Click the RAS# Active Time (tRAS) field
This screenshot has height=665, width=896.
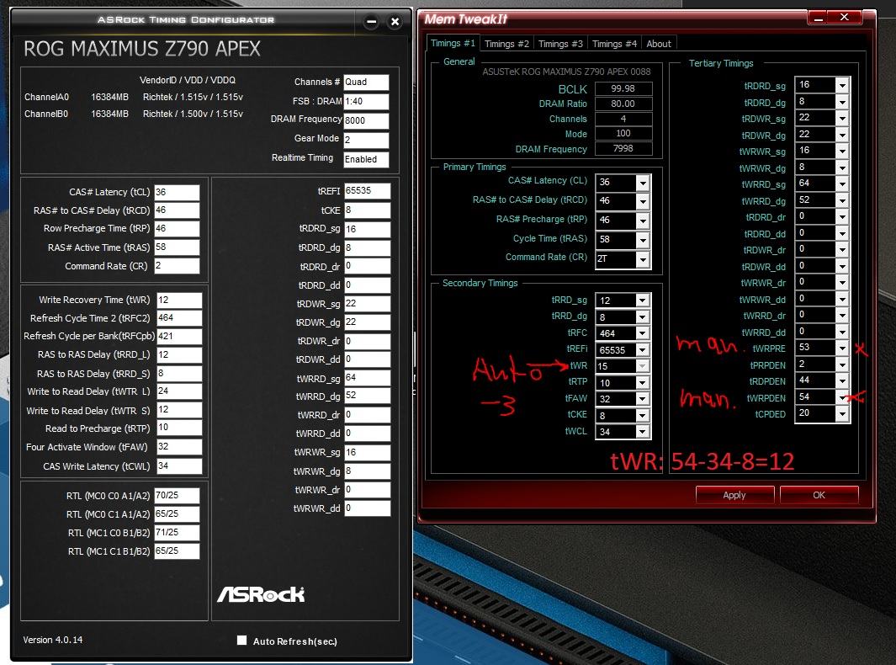[x=177, y=247]
